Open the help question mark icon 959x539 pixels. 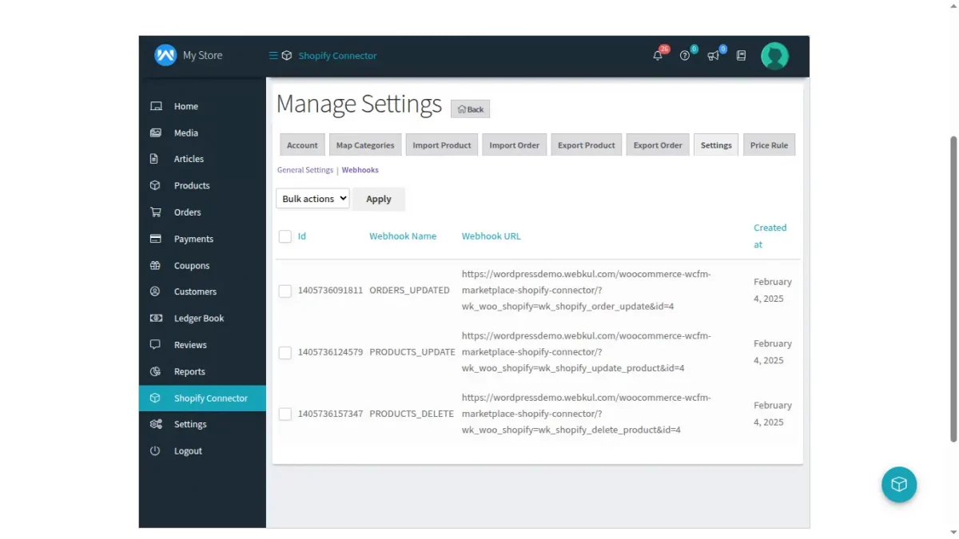click(x=684, y=54)
